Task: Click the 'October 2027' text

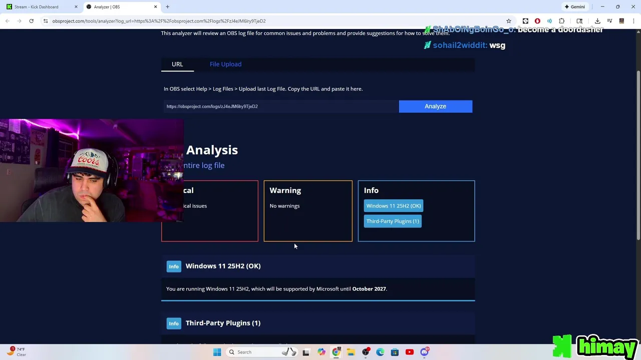Action: (x=369, y=288)
